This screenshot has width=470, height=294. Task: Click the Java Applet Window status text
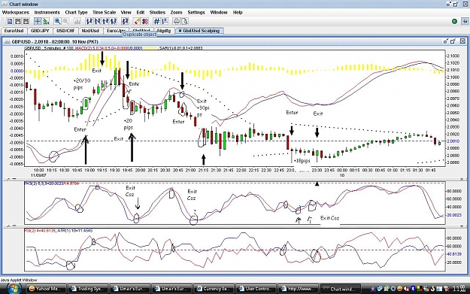click(x=19, y=280)
